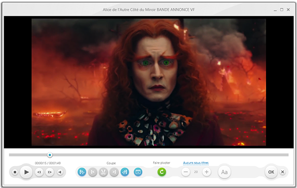Image resolution: width=297 pixels, height=188 pixels.
Task: Click the seek bar handle
Action: point(50,155)
